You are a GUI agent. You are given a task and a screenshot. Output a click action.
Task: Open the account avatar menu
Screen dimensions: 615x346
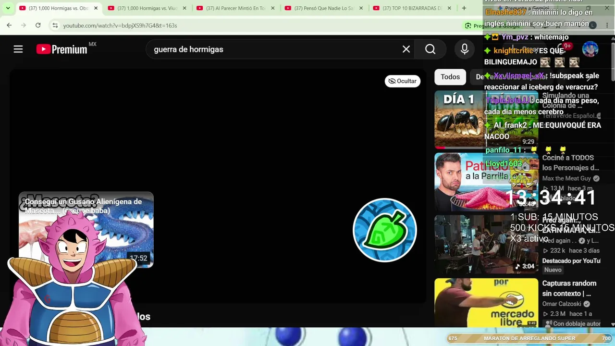[590, 49]
